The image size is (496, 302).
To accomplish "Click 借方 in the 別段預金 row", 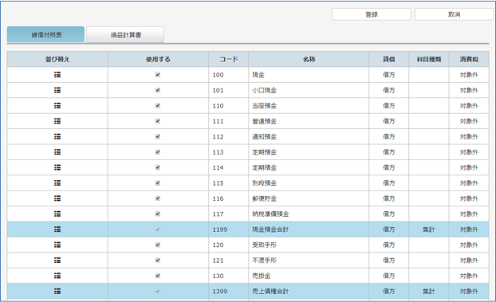I will [x=389, y=183].
